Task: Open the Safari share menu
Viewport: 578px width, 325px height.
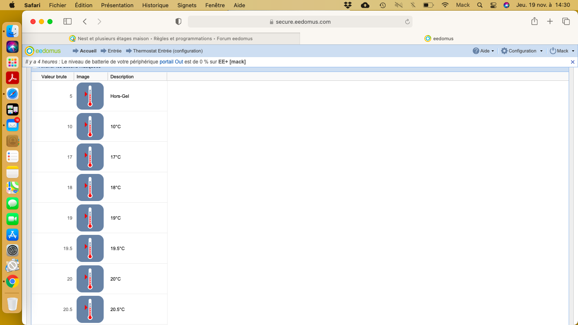Action: tap(534, 21)
